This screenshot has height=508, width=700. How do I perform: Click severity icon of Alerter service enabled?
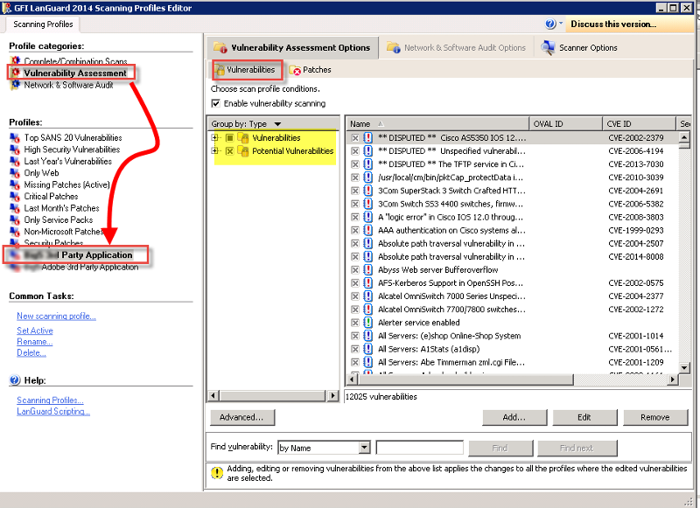pyautogui.click(x=367, y=323)
